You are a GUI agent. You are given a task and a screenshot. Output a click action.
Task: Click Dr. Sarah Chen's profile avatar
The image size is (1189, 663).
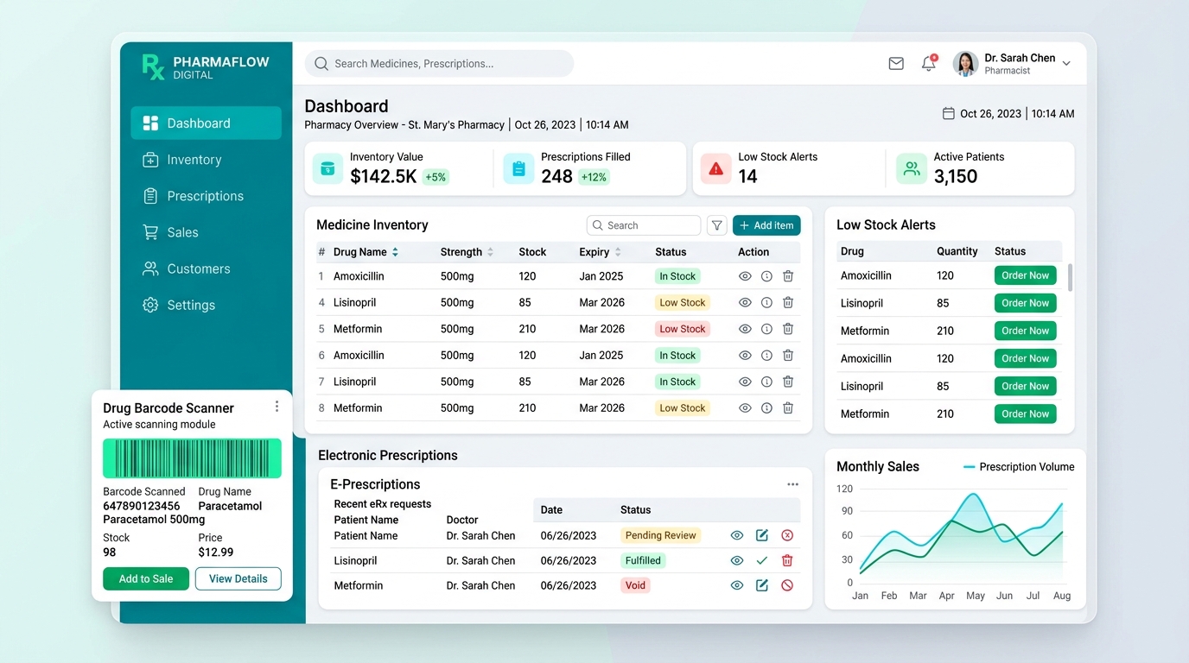965,64
